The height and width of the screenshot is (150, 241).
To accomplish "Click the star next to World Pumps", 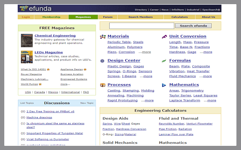I will point(40,84).
